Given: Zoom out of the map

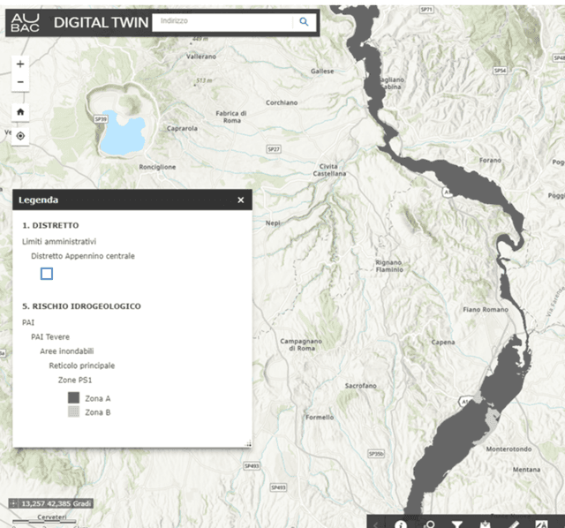Looking at the screenshot, I should [20, 83].
